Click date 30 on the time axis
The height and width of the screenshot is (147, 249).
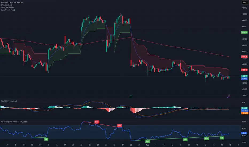pyautogui.click(x=131, y=145)
